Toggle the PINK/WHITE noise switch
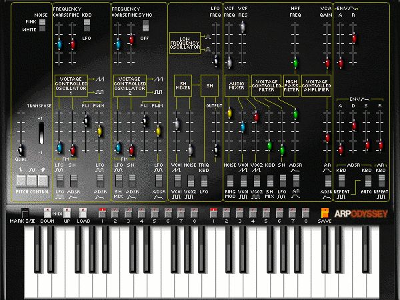The image size is (400, 300). [x=43, y=25]
